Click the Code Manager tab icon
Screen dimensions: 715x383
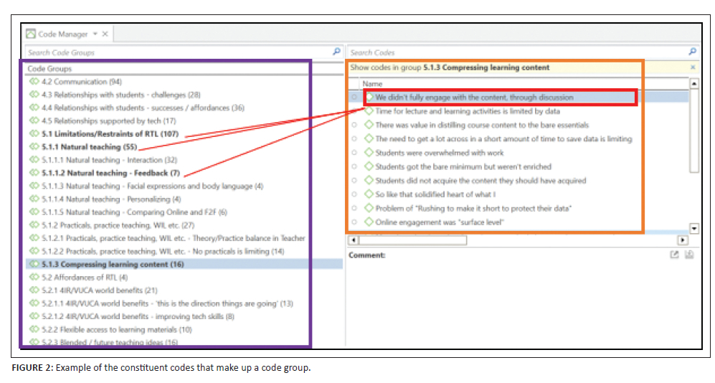coord(31,34)
